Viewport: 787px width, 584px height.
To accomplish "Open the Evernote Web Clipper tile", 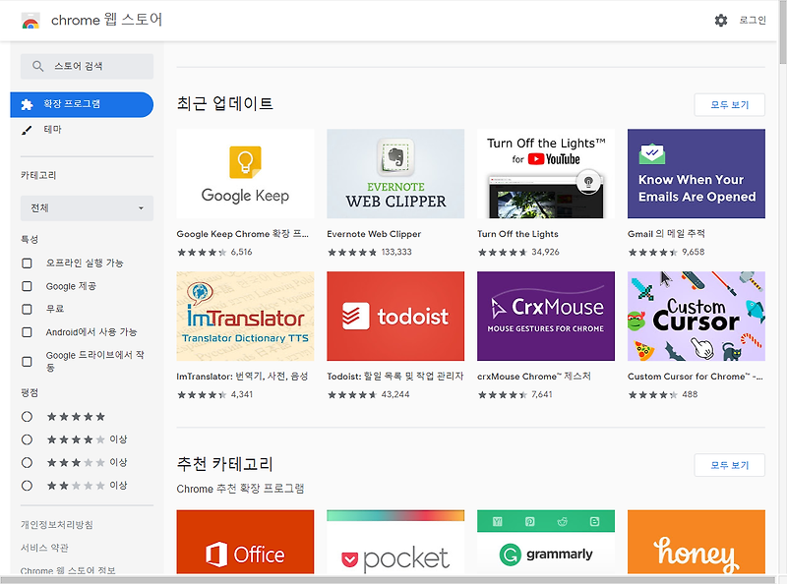I will [x=395, y=174].
